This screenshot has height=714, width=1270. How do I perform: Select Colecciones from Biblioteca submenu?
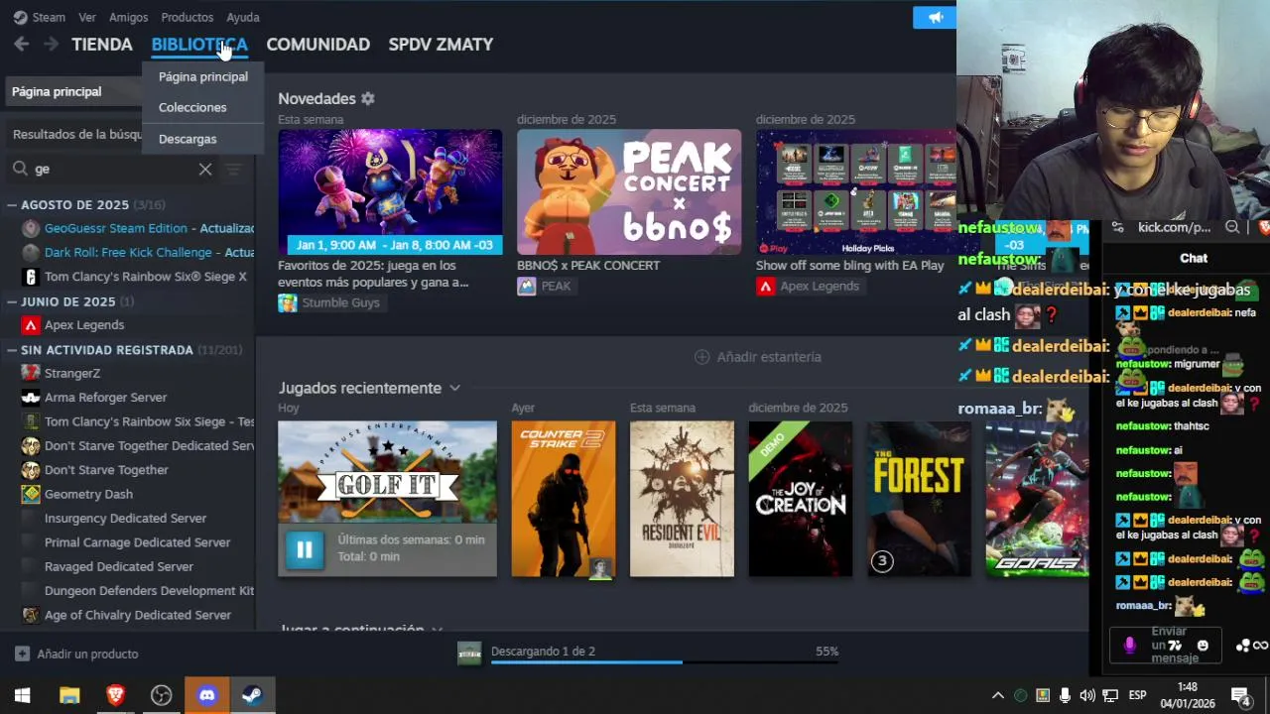[x=192, y=107]
